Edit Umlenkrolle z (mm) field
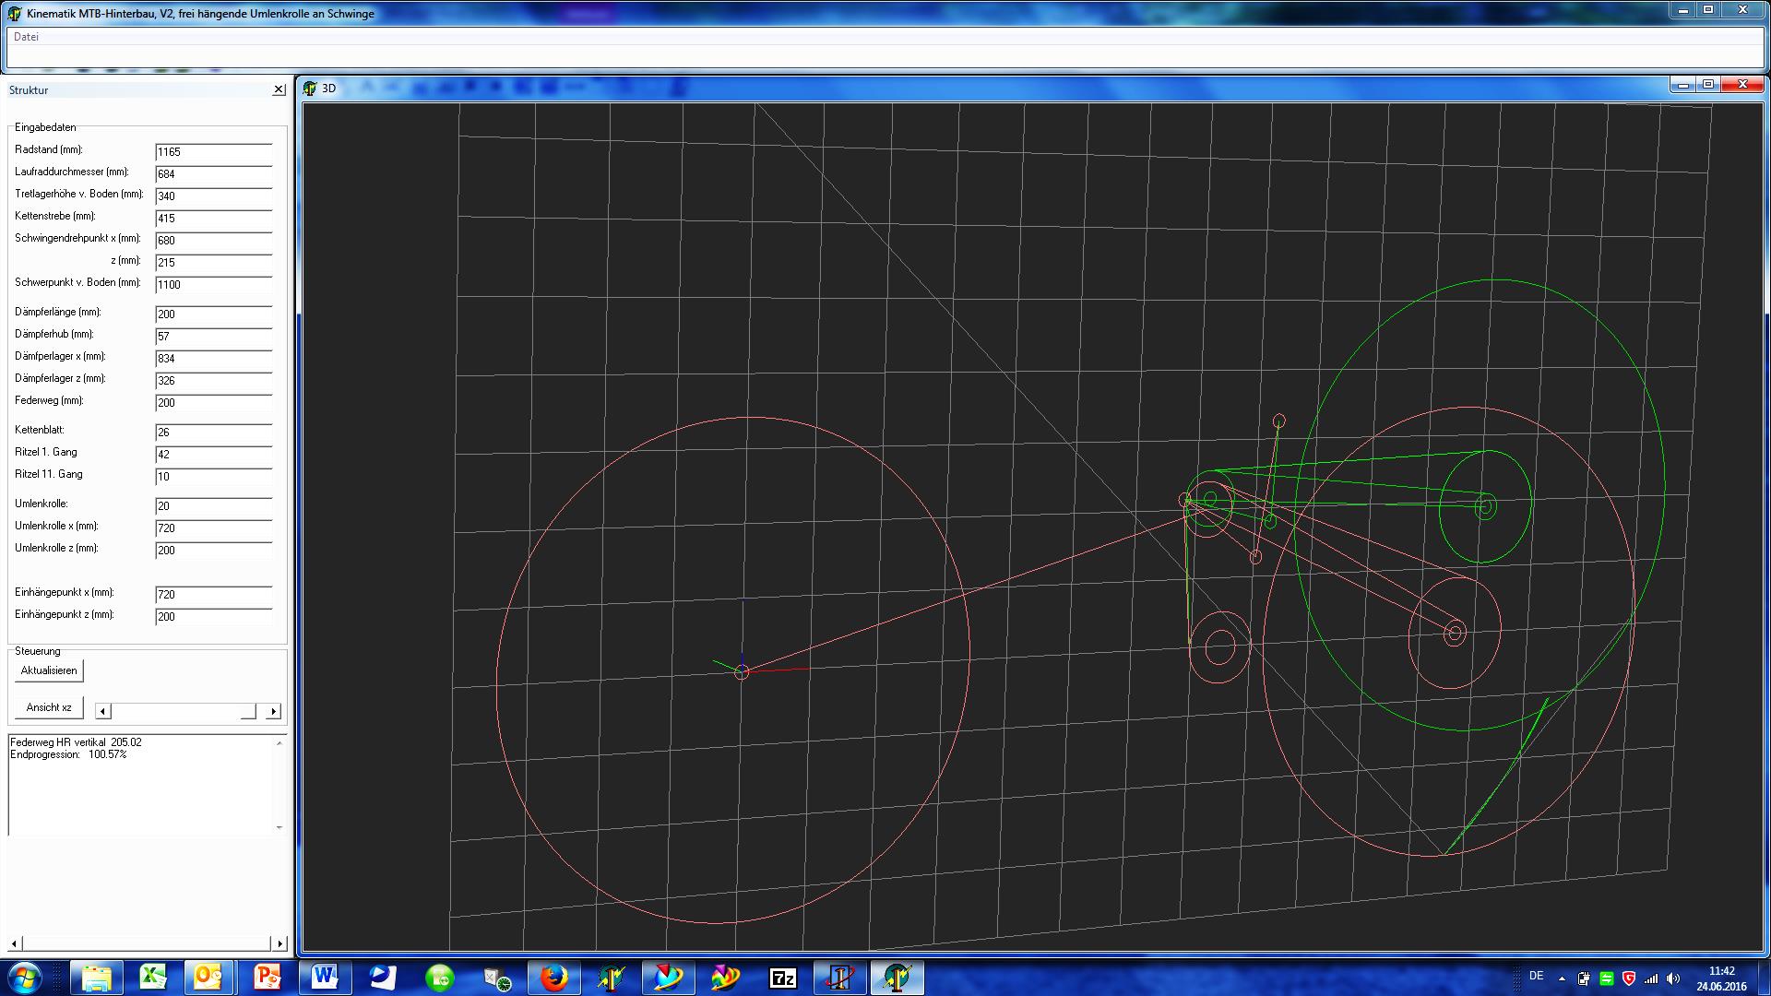 [214, 551]
